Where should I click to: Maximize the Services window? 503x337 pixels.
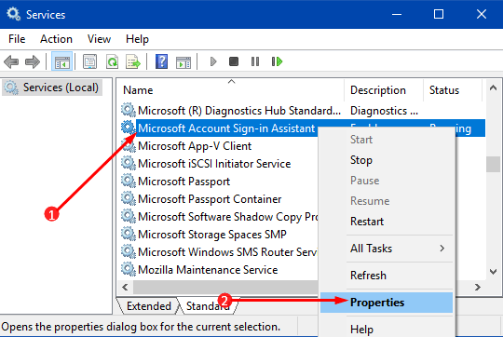[x=439, y=14]
